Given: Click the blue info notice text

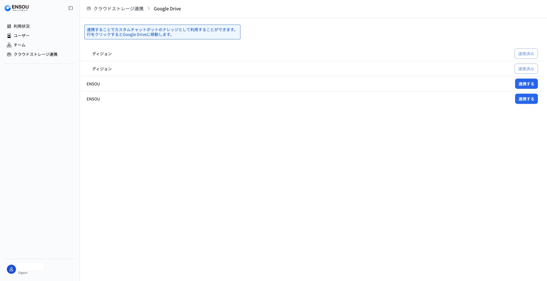Looking at the screenshot, I should 162,32.
